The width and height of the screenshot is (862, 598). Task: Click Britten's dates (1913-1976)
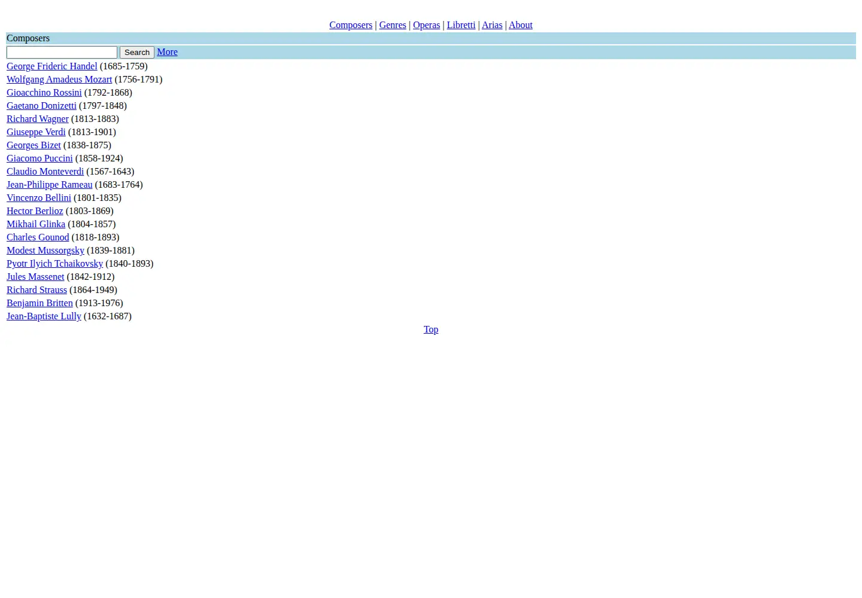pos(99,303)
